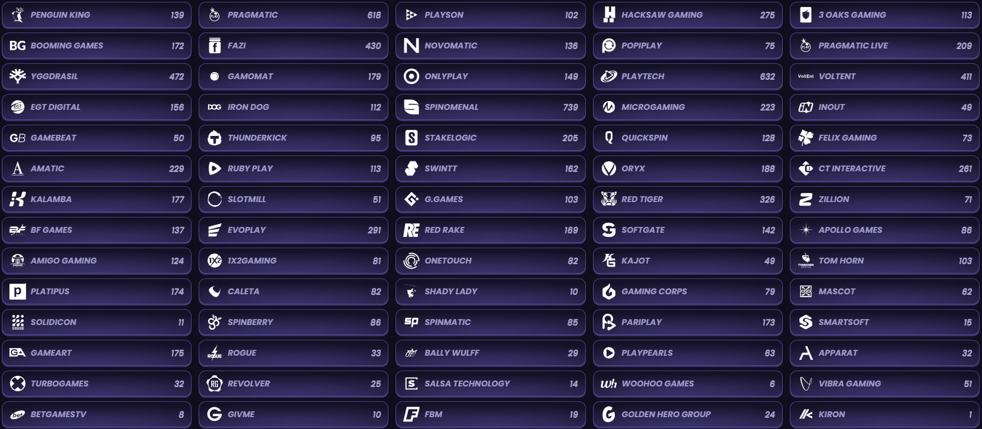This screenshot has width=982, height=429.
Task: Click the Felix Gaming clover icon
Action: click(x=805, y=138)
